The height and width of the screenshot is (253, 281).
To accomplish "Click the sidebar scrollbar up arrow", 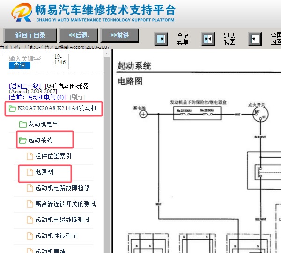I will coord(106,54).
